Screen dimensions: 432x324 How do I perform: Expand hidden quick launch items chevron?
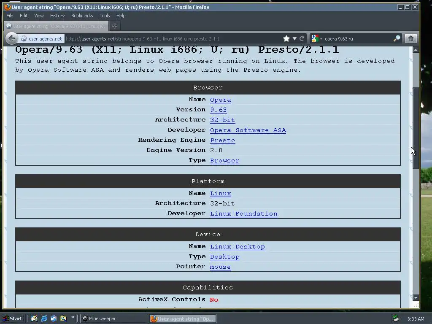pyautogui.click(x=73, y=317)
